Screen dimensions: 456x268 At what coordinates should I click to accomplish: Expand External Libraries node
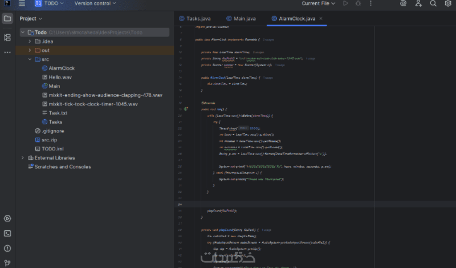click(23, 158)
